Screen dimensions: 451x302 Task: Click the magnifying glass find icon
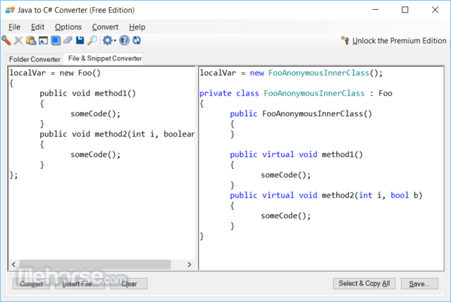(92, 41)
